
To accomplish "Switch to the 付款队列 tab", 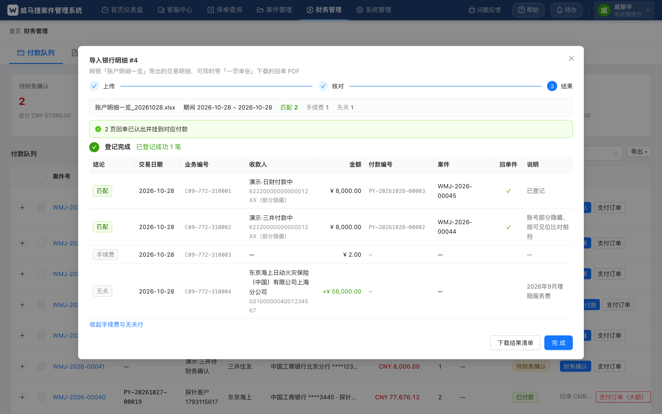I will pyautogui.click(x=36, y=53).
